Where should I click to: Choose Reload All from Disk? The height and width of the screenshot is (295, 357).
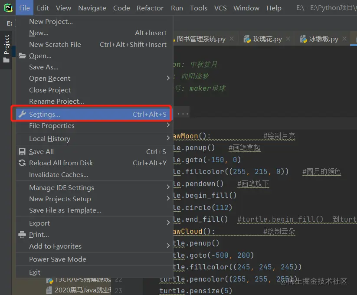pos(94,163)
